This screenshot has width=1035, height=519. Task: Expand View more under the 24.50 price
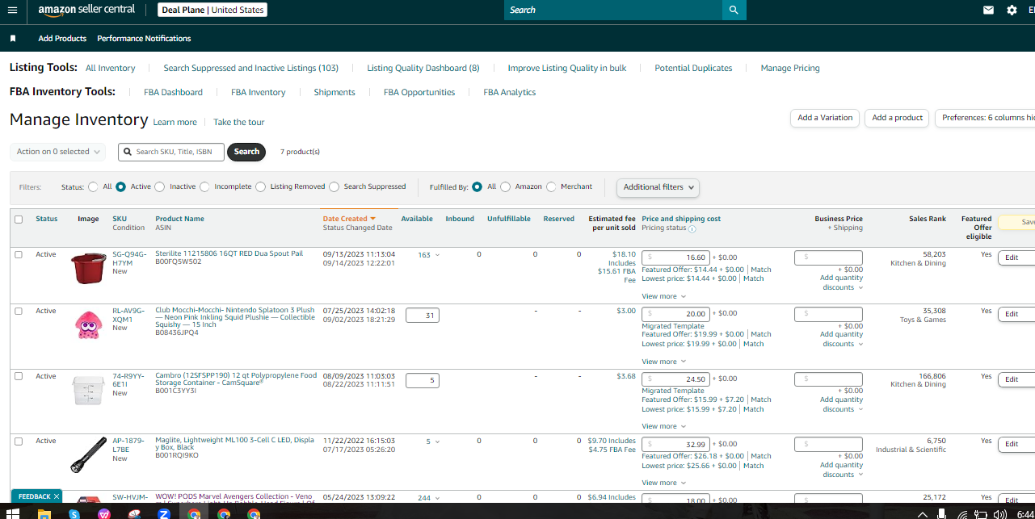663,426
